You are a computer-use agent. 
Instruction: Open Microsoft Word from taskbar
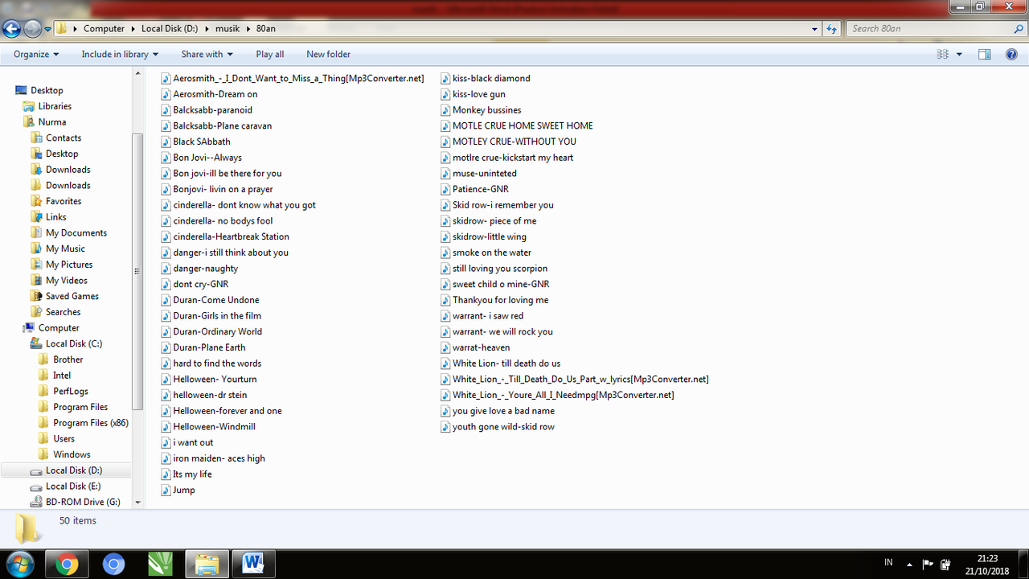tap(253, 565)
